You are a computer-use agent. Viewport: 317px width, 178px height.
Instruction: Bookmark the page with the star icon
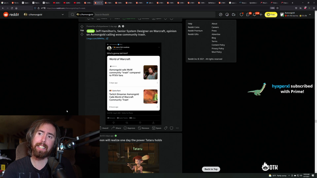click(277, 8)
